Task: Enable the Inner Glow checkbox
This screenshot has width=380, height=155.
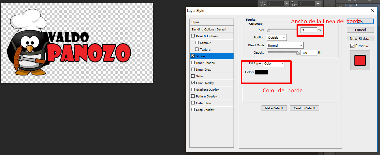Action: coord(193,69)
